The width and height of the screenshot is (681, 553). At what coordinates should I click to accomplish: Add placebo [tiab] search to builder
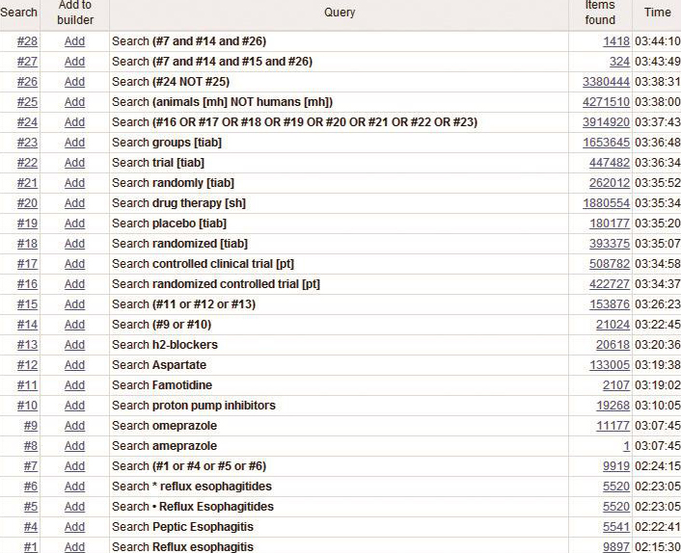click(74, 224)
